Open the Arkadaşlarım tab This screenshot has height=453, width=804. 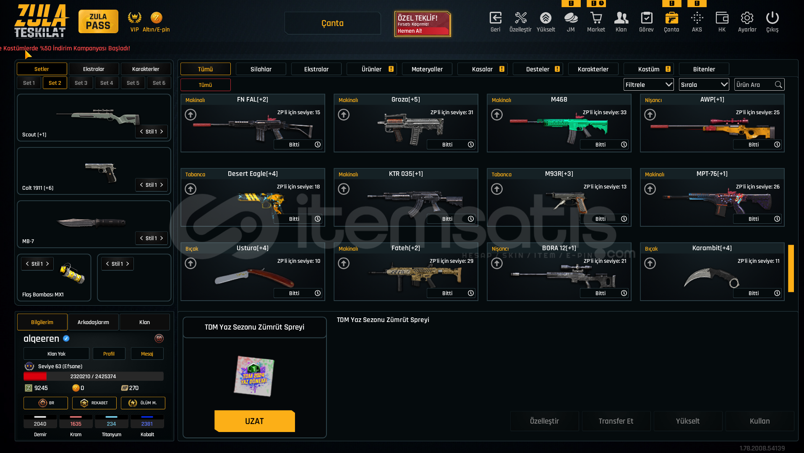(93, 322)
